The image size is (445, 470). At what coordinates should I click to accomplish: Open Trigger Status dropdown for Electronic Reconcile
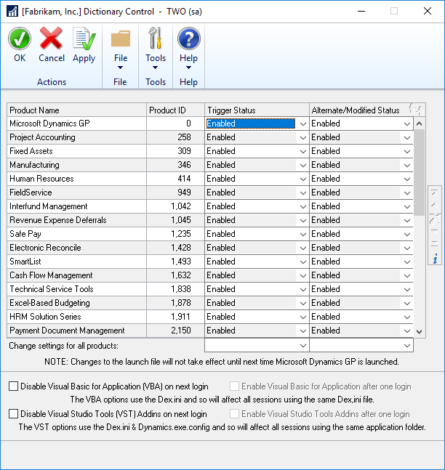point(302,248)
